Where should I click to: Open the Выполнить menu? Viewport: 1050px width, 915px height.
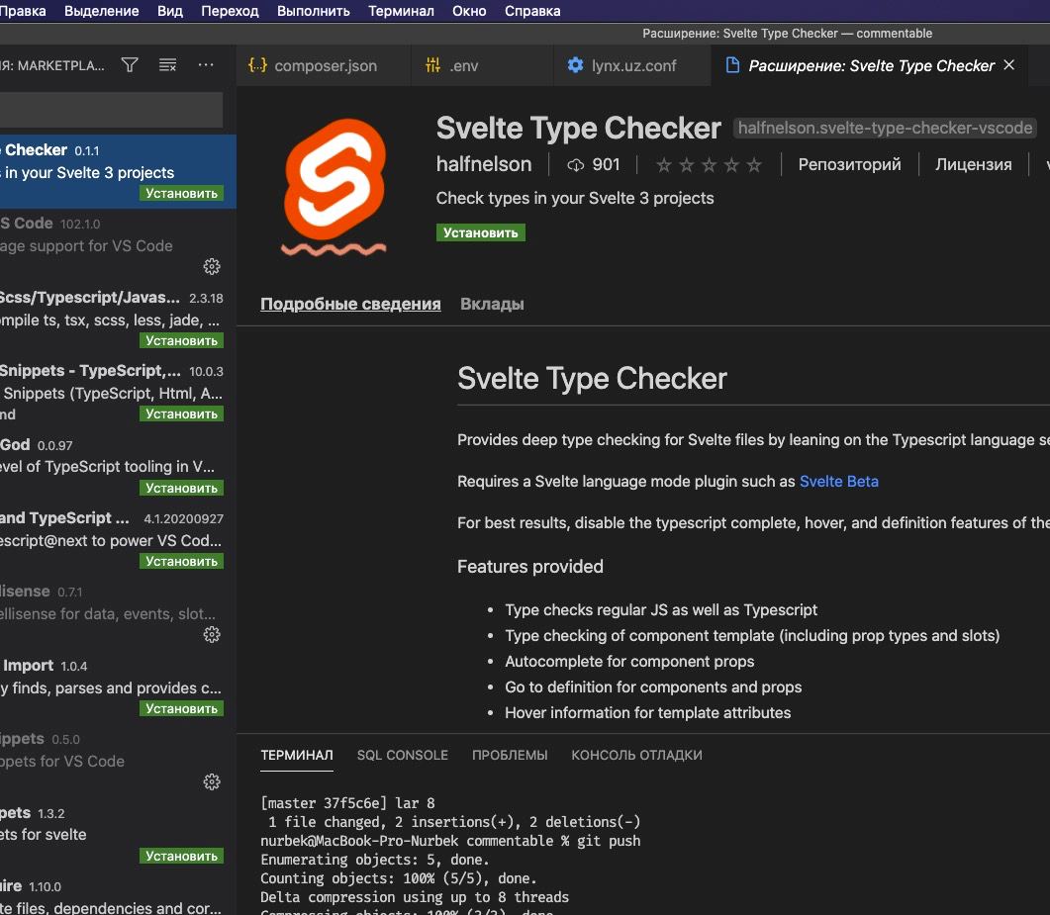tap(314, 11)
